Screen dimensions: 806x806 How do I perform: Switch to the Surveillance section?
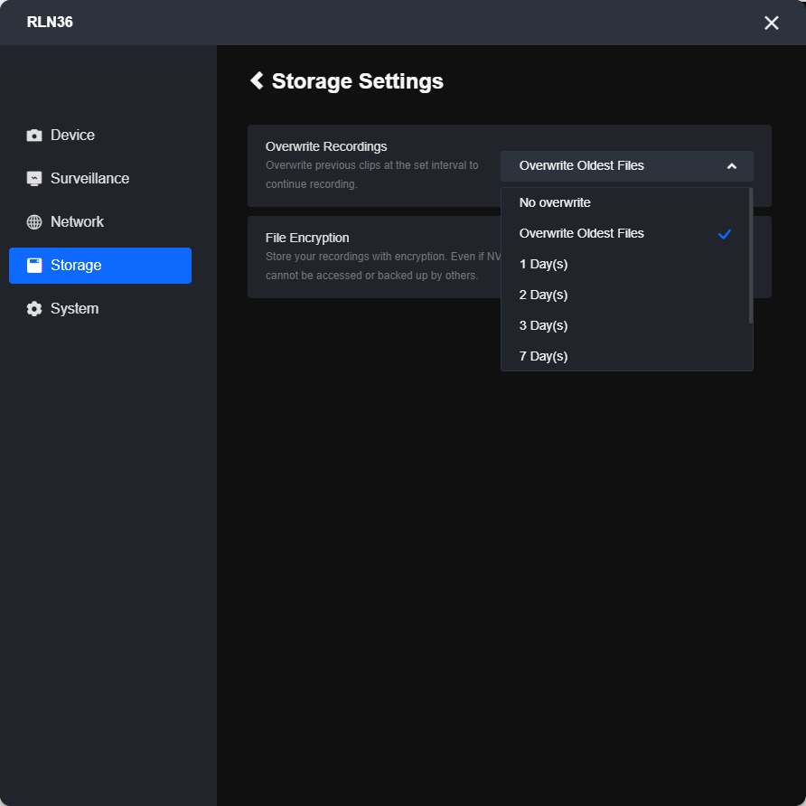click(x=100, y=178)
